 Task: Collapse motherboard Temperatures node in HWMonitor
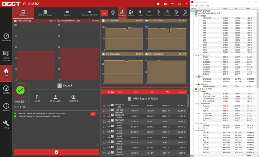coord(196,55)
